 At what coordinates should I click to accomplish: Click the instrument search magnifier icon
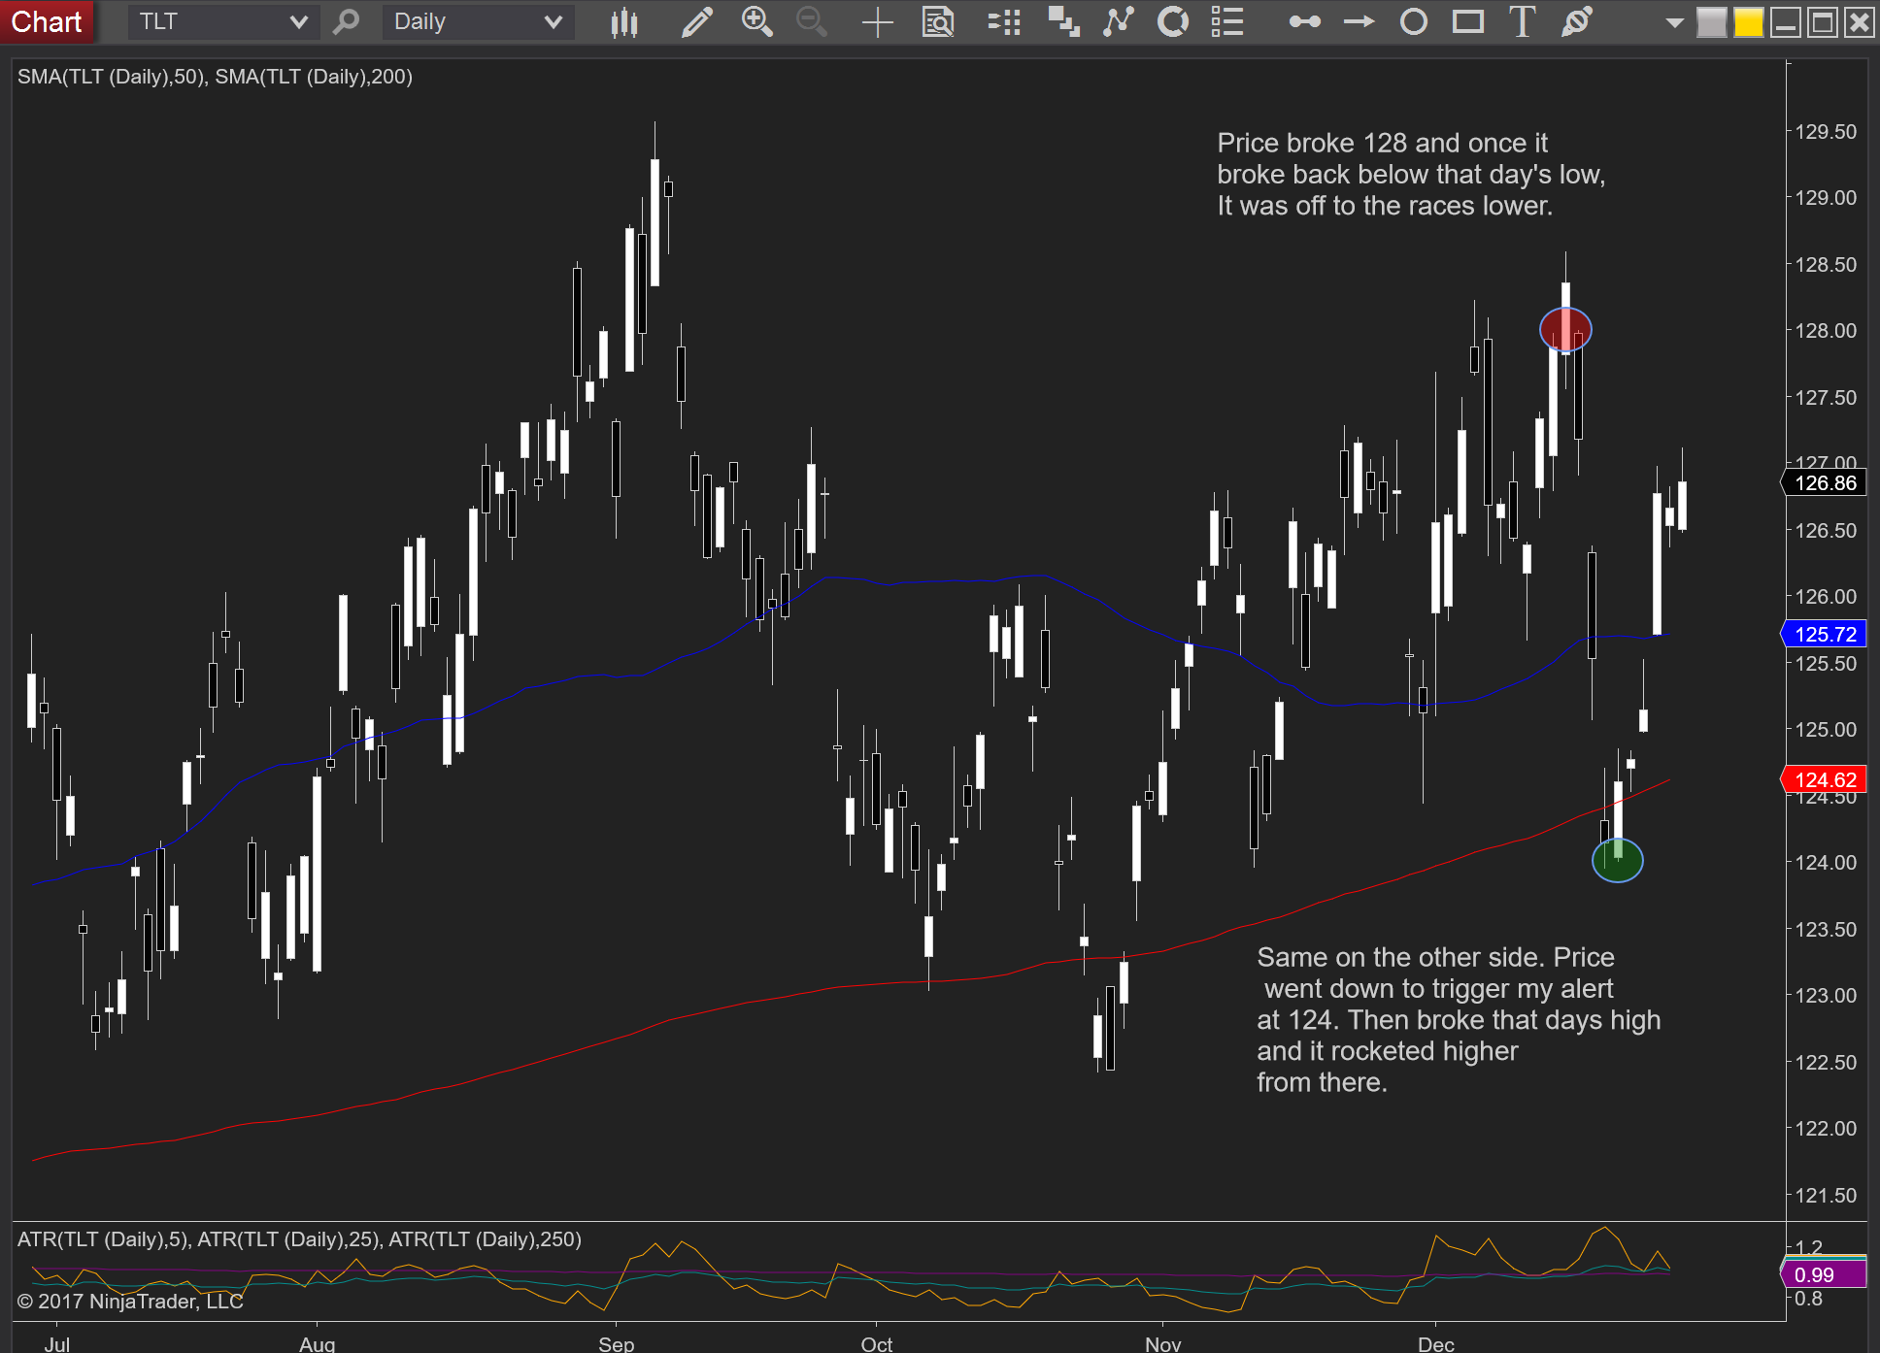pos(346,21)
